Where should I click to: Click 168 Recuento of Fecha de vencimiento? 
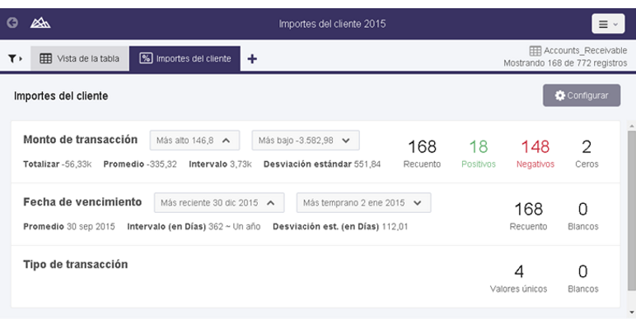(529, 215)
